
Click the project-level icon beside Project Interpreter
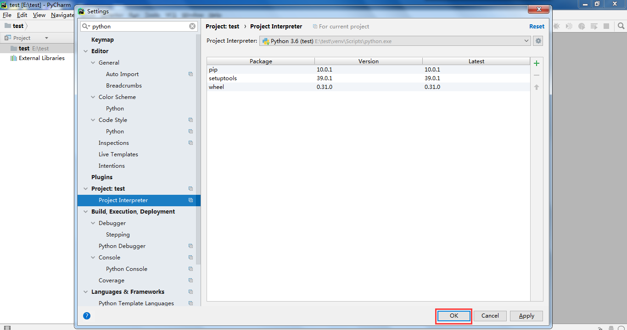point(190,200)
